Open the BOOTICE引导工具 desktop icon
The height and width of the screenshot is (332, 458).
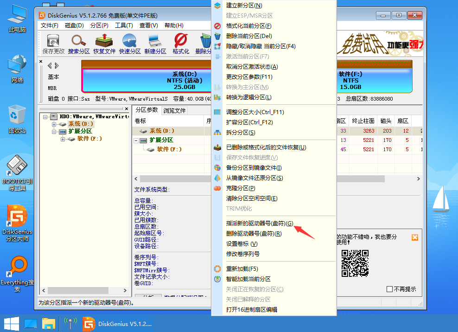point(17,172)
